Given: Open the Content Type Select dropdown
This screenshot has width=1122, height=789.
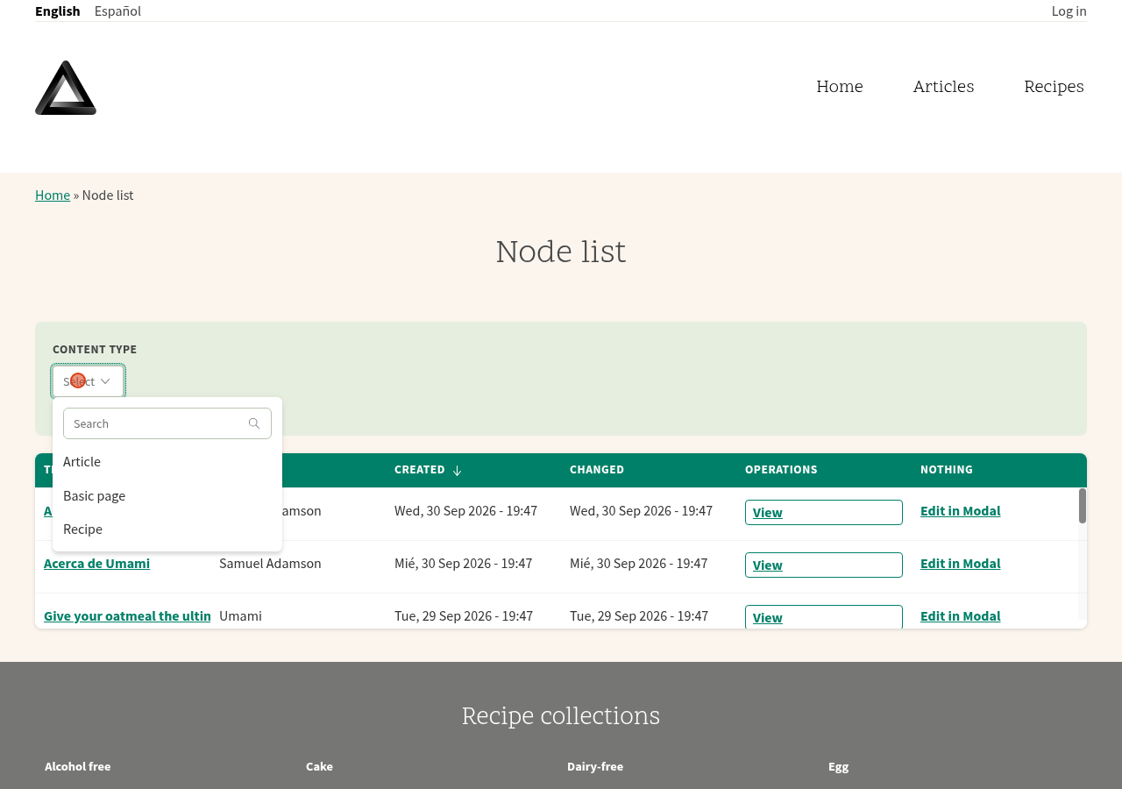Looking at the screenshot, I should 88,381.
